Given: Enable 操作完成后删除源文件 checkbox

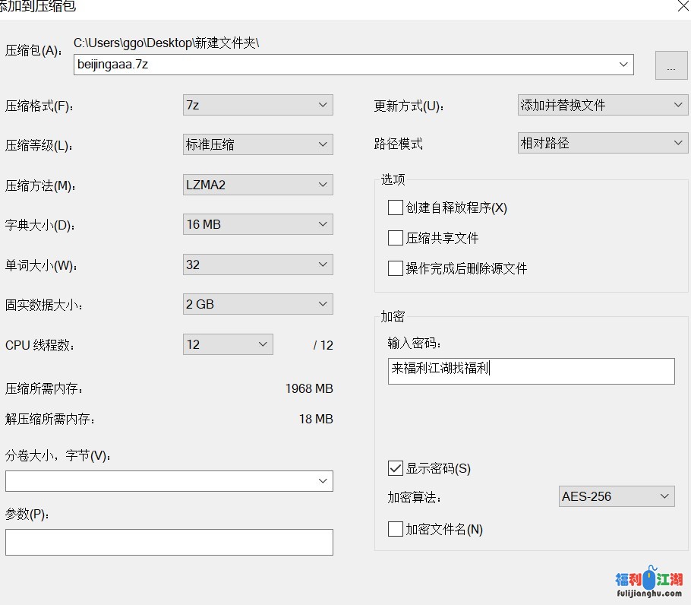Looking at the screenshot, I should (396, 268).
